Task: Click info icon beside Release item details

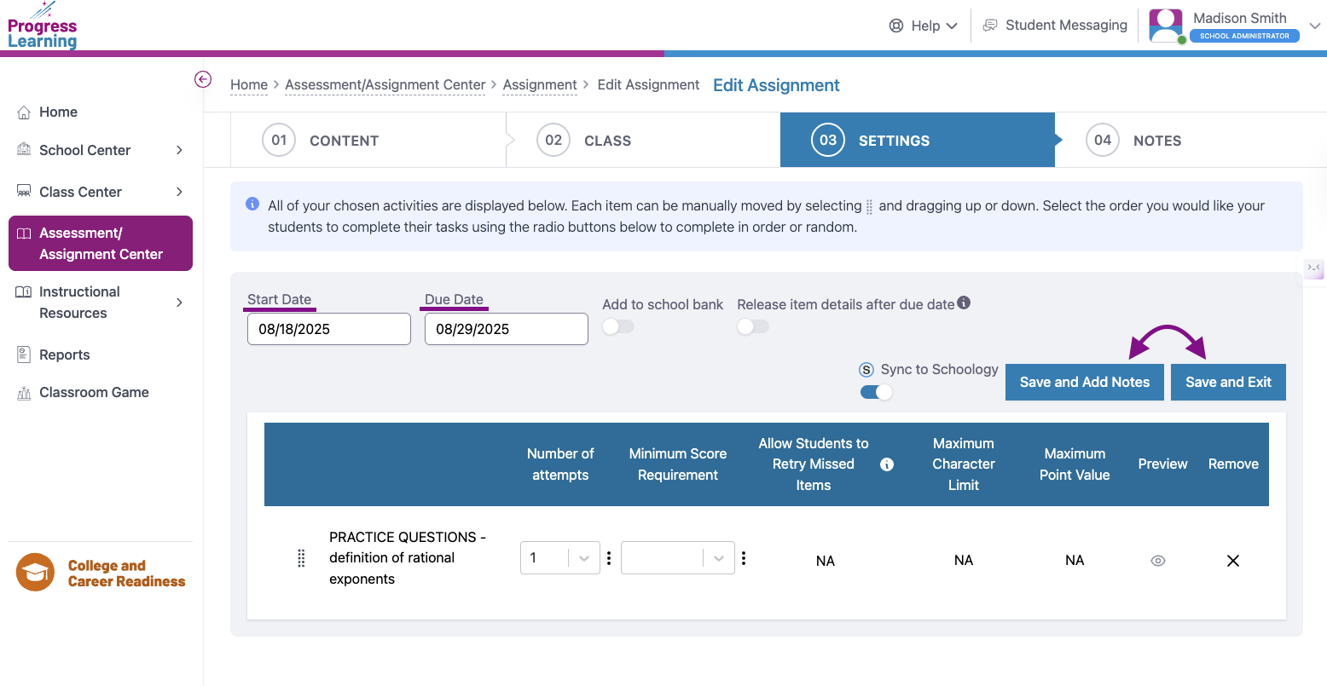Action: coord(964,303)
